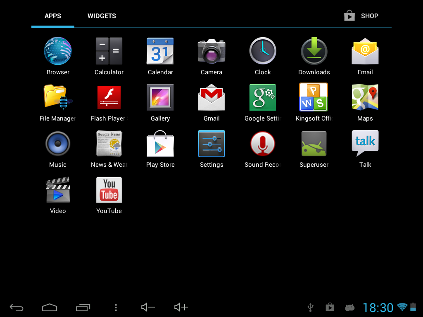
Task: Open the Browser app
Action: (x=58, y=56)
